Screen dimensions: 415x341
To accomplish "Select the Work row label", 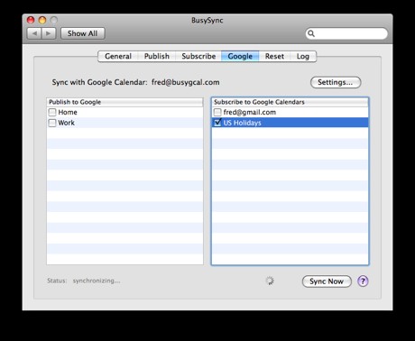I will 67,123.
